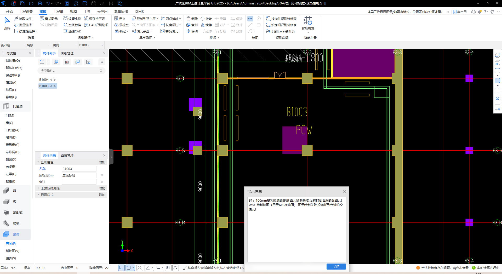Switch to the 工程量 ribbon tab

tap(58, 12)
